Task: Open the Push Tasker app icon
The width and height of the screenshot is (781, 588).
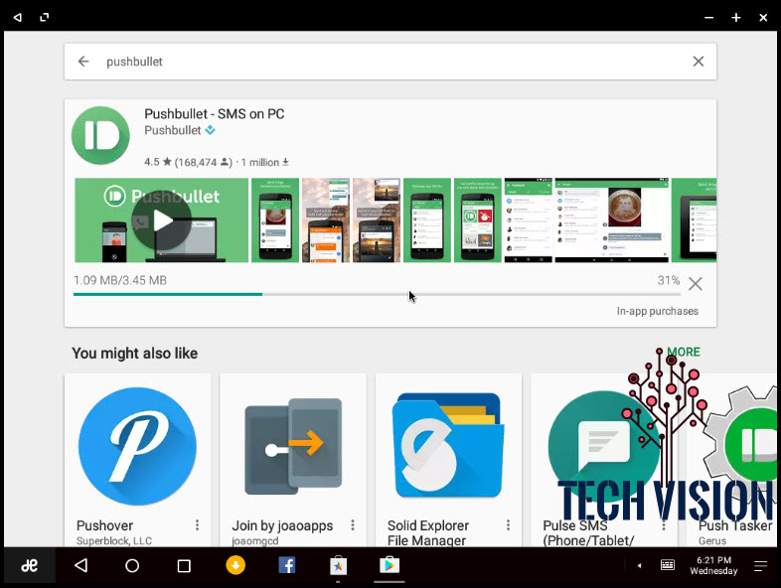Action: 742,446
